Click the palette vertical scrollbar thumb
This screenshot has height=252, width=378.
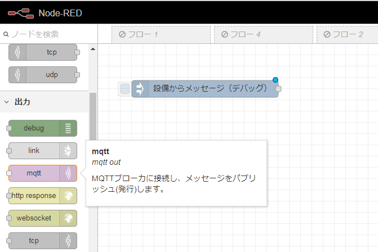93,116
